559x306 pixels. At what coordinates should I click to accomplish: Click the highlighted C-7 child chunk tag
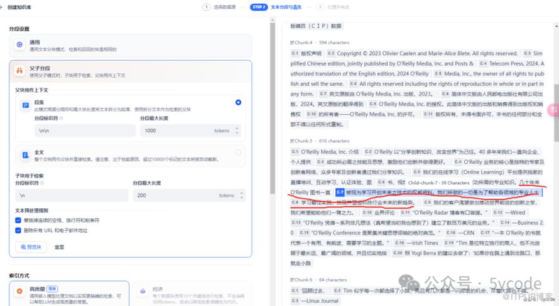pos(340,193)
